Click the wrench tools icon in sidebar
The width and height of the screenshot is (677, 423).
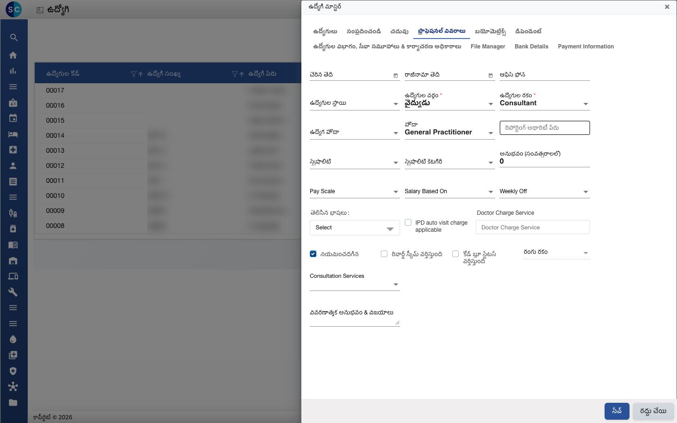(13, 292)
